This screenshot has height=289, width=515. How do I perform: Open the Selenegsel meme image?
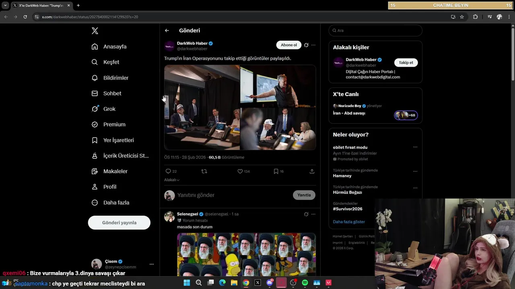pyautogui.click(x=246, y=254)
